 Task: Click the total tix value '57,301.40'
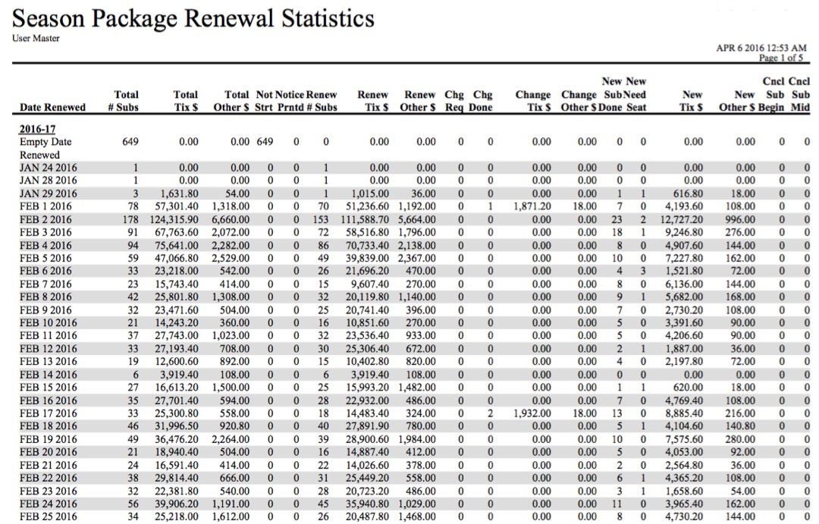[177, 206]
